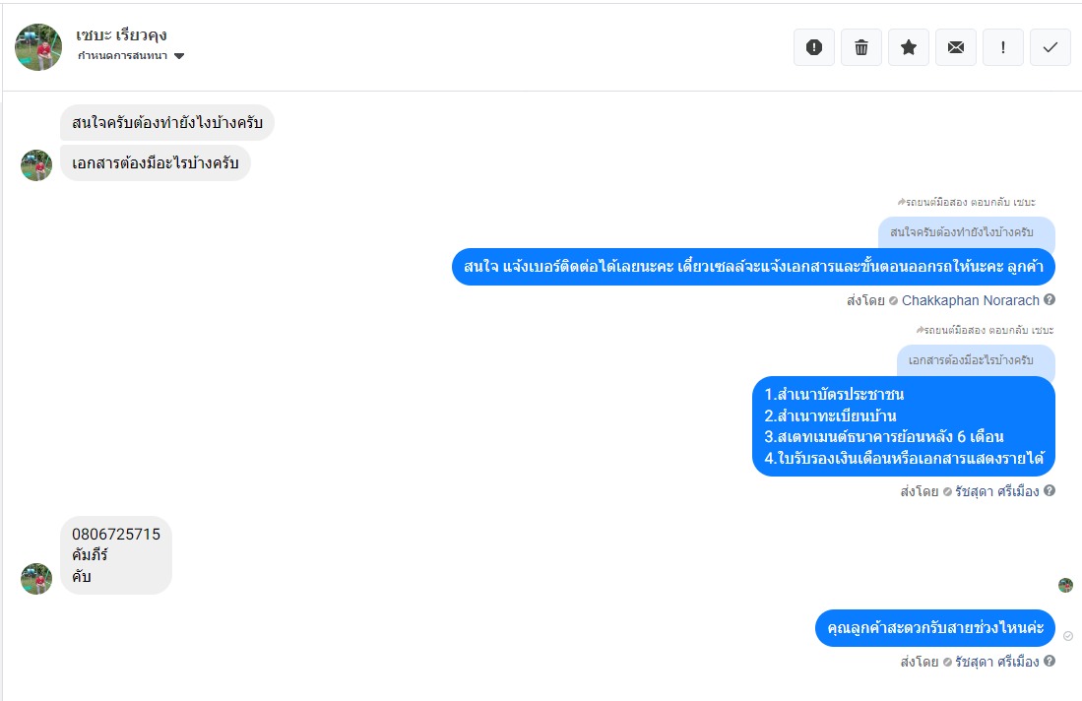
Task: Delete conversation with the trash icon
Action: 861,47
